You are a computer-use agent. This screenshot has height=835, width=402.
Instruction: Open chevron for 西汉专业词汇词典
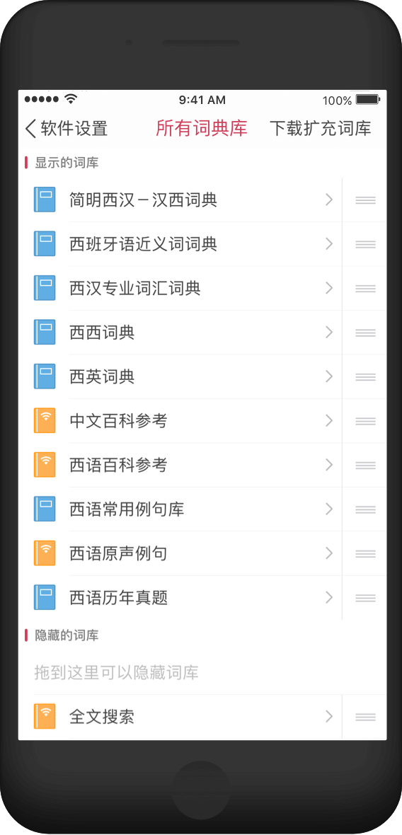(329, 288)
